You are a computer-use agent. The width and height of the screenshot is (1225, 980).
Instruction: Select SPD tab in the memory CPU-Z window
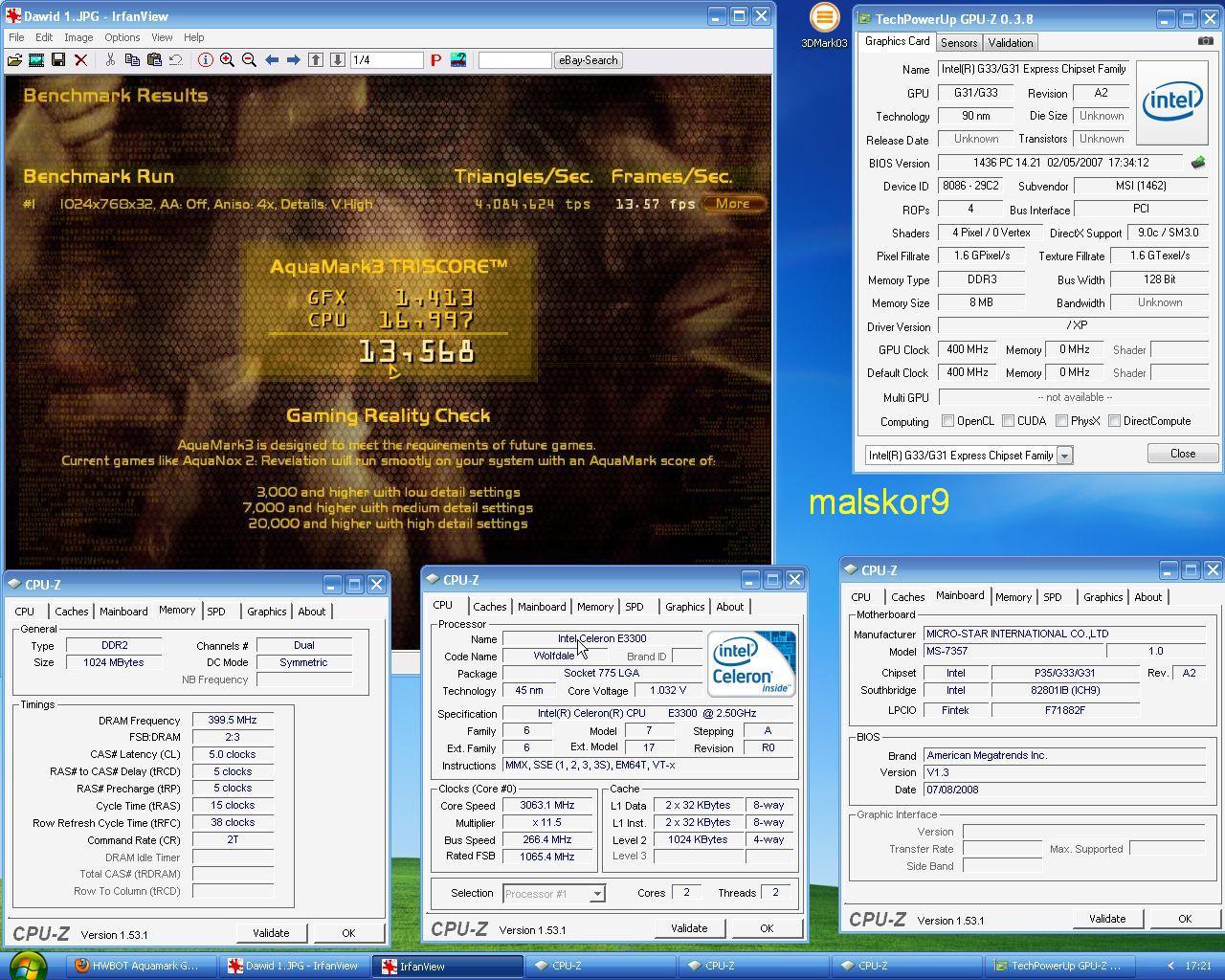216,612
